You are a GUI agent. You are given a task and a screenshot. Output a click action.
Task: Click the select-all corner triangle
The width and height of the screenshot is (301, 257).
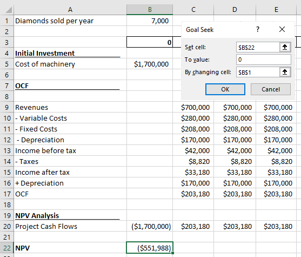(x=9, y=10)
